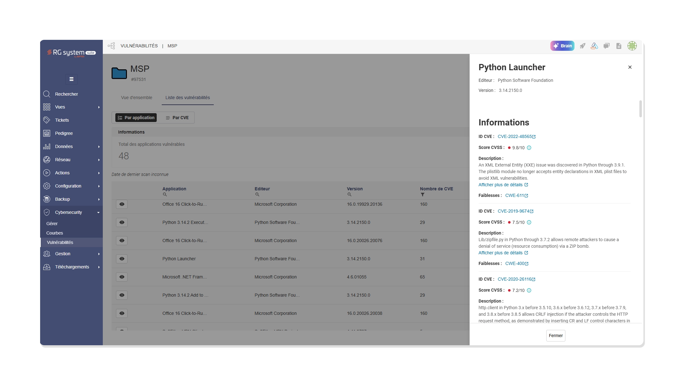View details of Microsoft .NET Framework row
Image resolution: width=682 pixels, height=386 pixels.
point(122,277)
